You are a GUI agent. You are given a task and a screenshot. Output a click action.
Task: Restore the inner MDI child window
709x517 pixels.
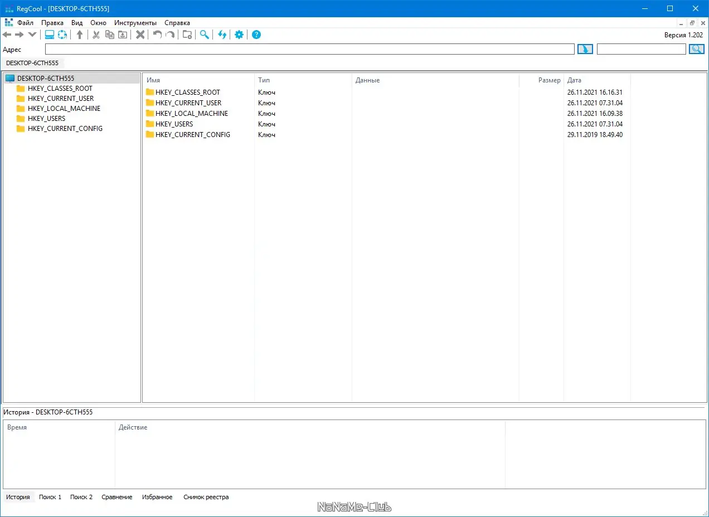pyautogui.click(x=692, y=23)
